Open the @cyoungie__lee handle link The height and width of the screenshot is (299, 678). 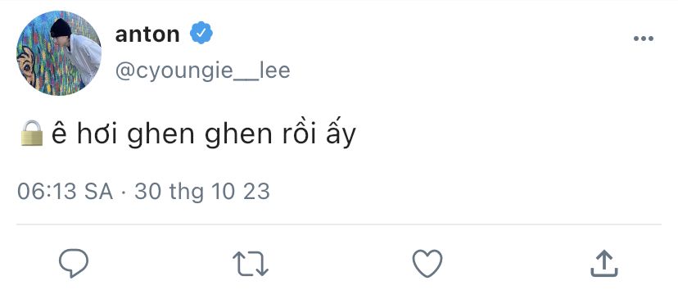202,70
